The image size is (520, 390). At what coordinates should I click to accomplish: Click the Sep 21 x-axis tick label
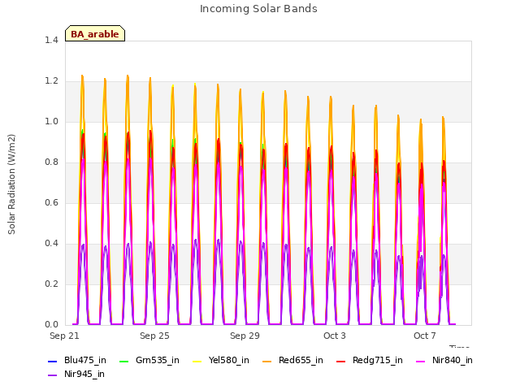64,336
